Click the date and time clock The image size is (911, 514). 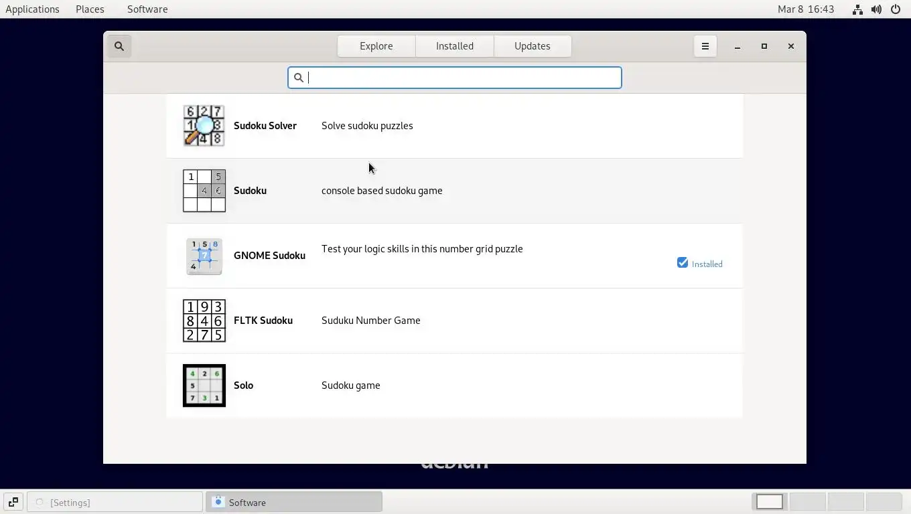(806, 9)
